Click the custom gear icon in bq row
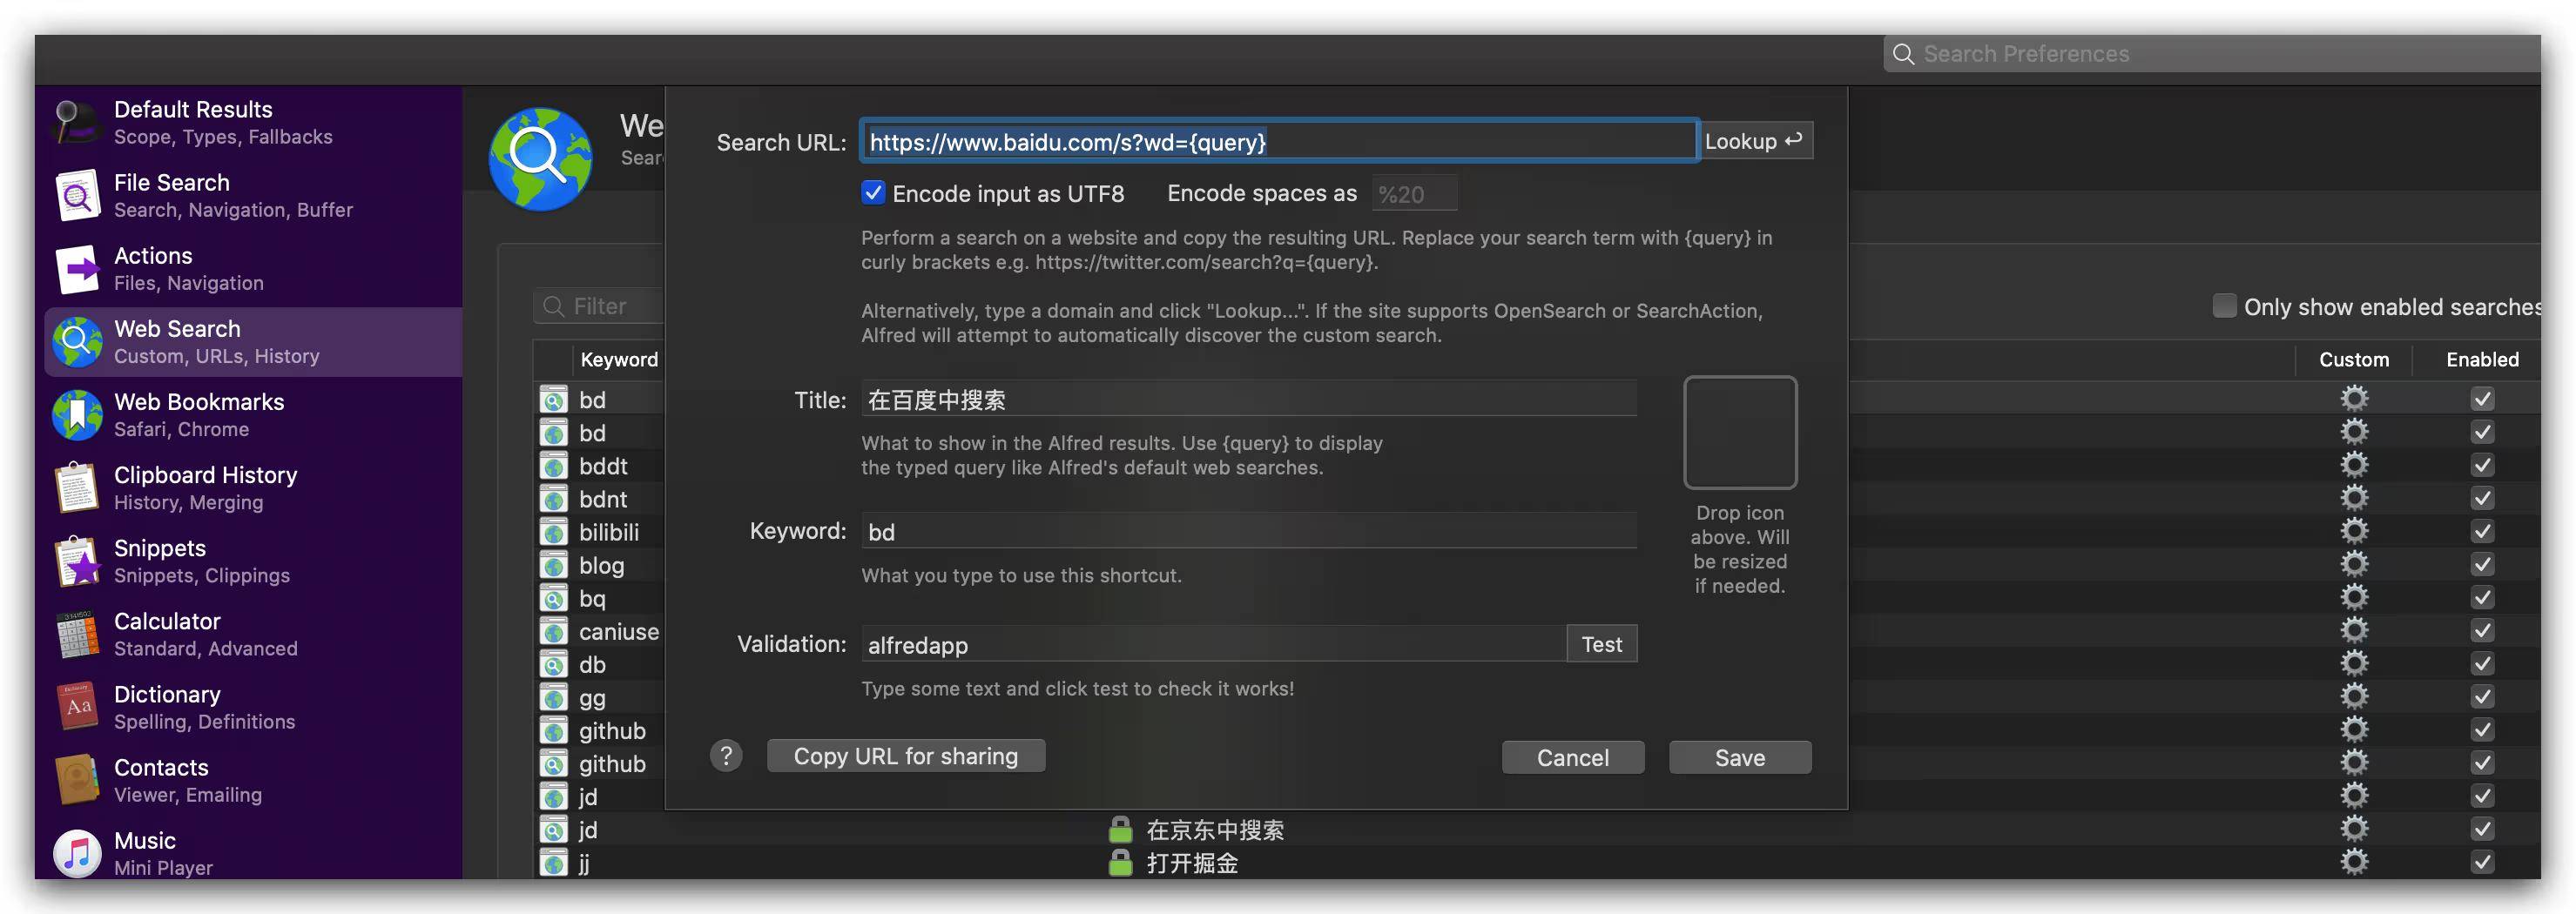This screenshot has height=914, width=2576. pyautogui.click(x=2354, y=597)
